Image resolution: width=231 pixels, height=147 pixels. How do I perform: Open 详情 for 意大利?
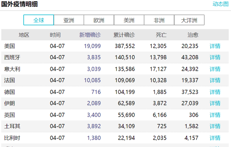point(215,69)
